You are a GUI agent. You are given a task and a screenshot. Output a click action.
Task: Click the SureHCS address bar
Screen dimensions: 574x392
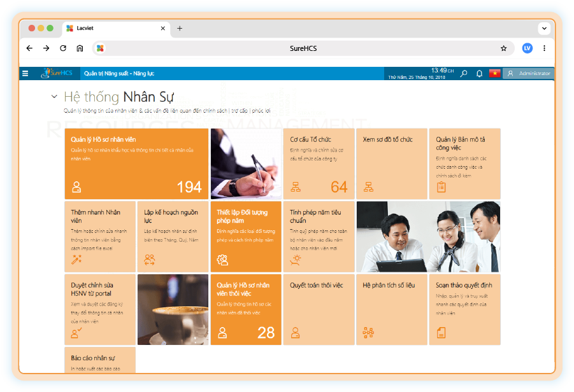[303, 48]
